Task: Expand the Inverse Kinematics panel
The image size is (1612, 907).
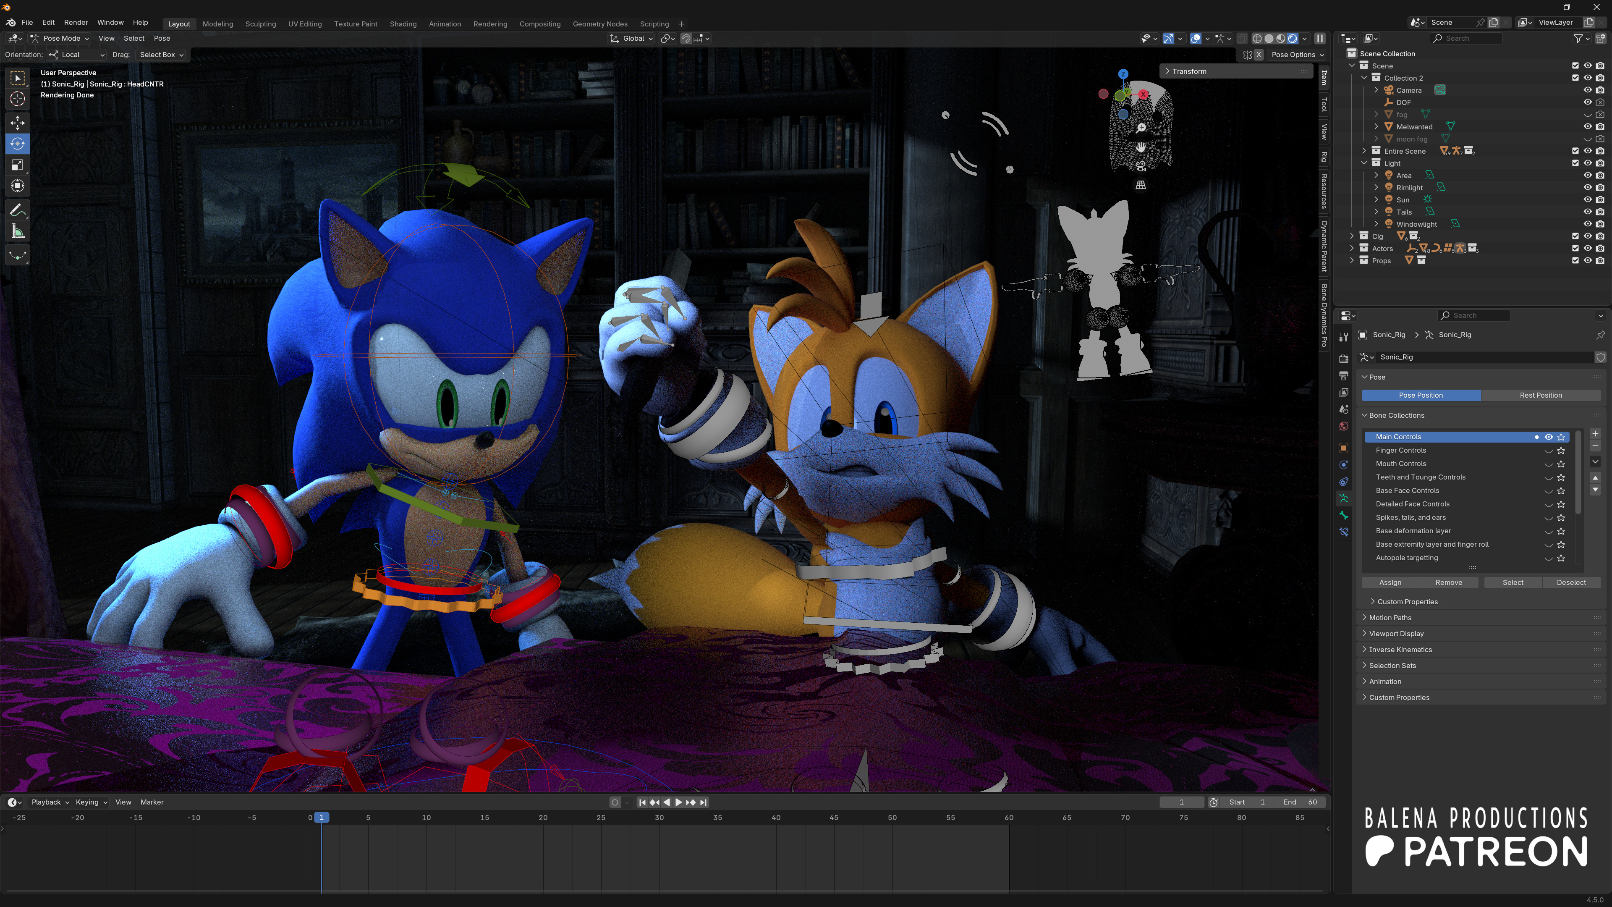Action: tap(1400, 650)
